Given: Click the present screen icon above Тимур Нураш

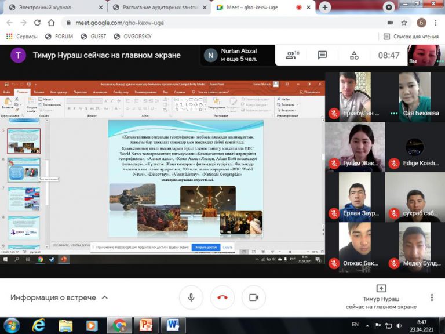Looking at the screenshot, I should [381, 288].
